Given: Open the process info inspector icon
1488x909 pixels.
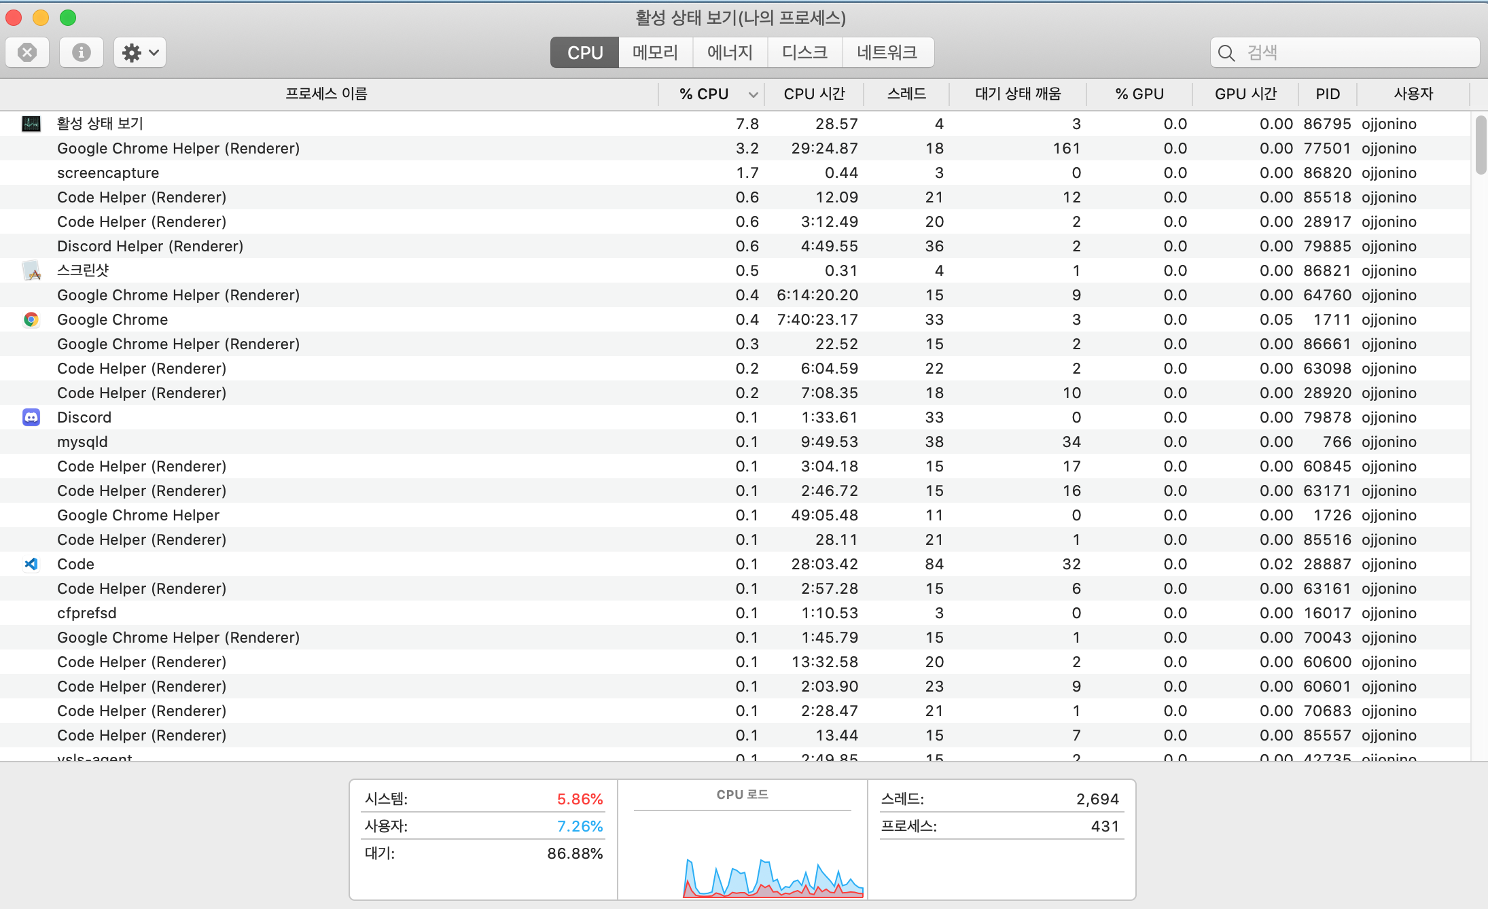Looking at the screenshot, I should pyautogui.click(x=82, y=52).
